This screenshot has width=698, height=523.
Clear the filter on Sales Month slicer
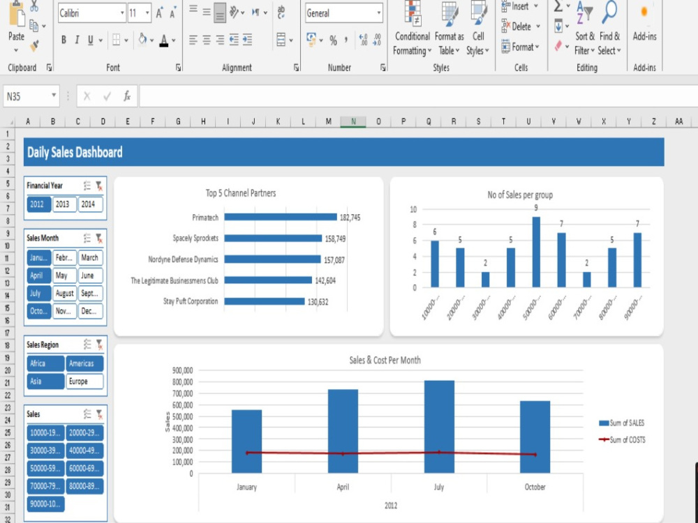point(98,239)
